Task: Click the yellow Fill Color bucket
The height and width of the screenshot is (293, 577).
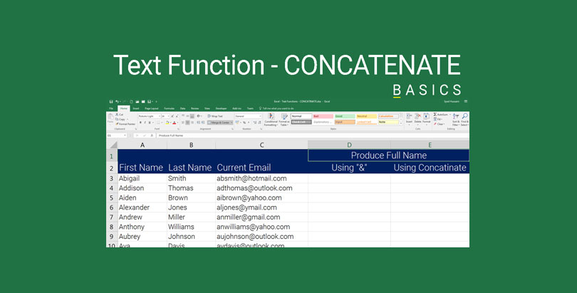Action: [167, 123]
